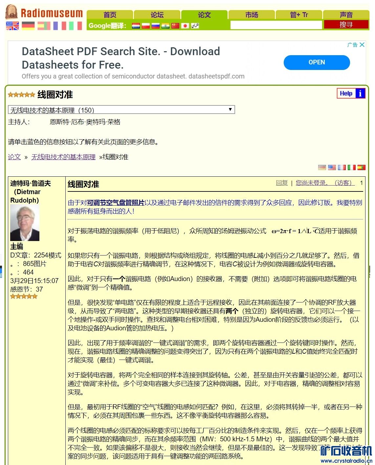Select German flag above the post
The image size is (375, 465).
click(x=322, y=167)
